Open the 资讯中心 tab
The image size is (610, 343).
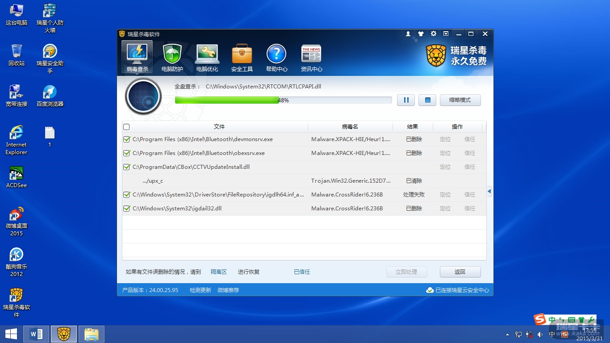coord(311,57)
